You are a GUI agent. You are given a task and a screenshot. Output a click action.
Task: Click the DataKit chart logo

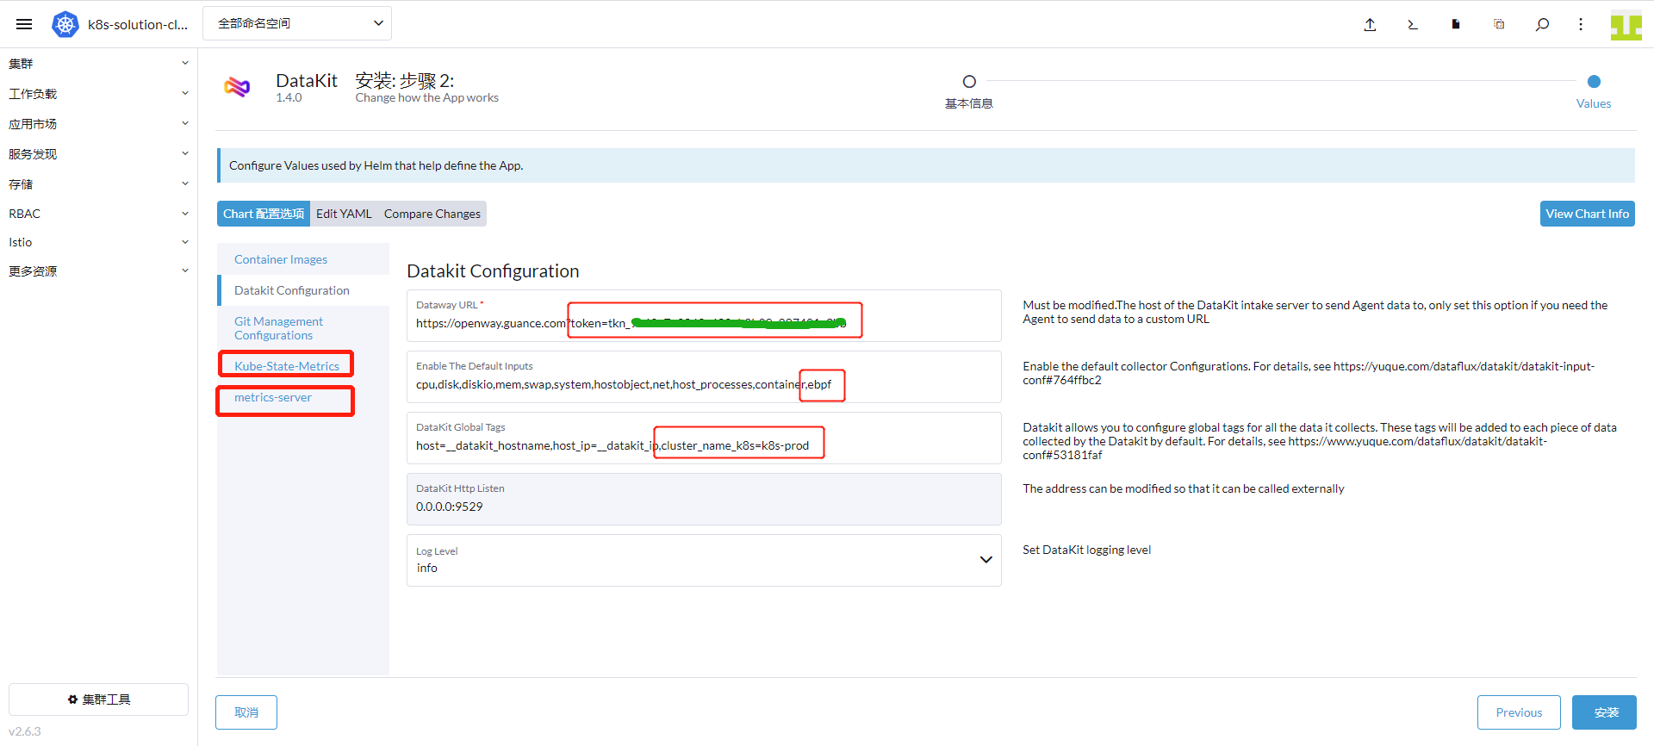(237, 86)
